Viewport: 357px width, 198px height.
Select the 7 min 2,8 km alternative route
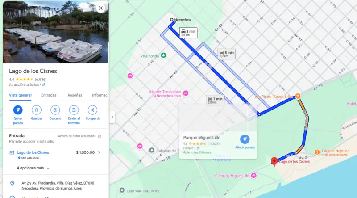coord(215,100)
